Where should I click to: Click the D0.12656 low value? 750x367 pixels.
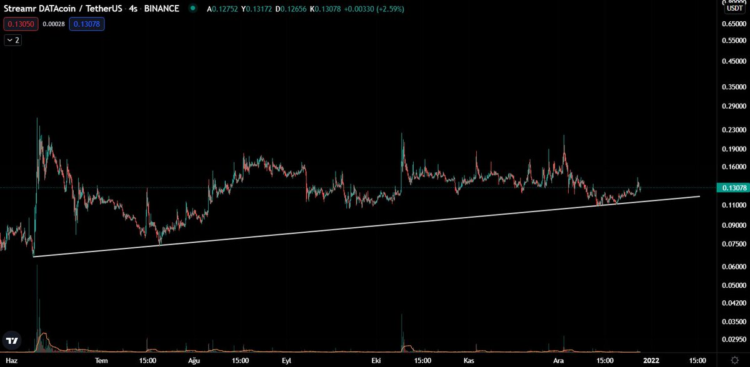pyautogui.click(x=292, y=9)
